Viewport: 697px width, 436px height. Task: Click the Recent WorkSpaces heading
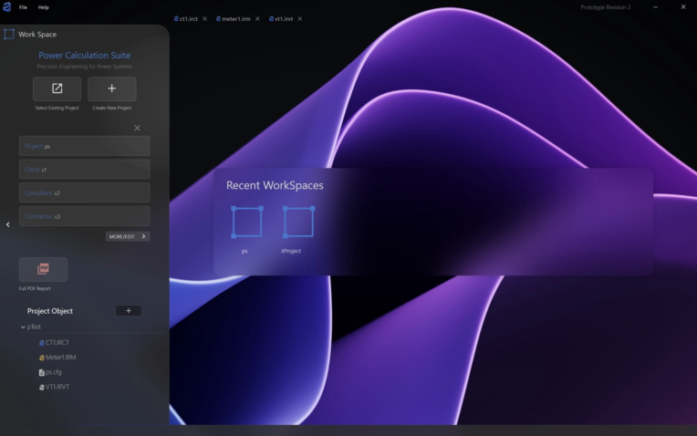pos(275,185)
